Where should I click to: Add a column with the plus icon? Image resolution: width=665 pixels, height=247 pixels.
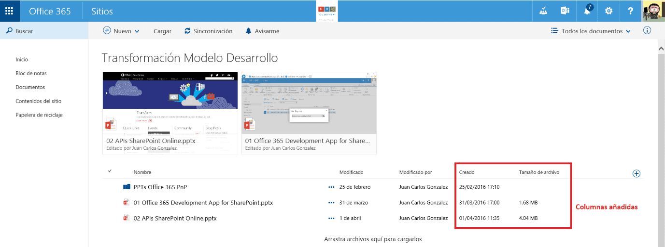636,173
